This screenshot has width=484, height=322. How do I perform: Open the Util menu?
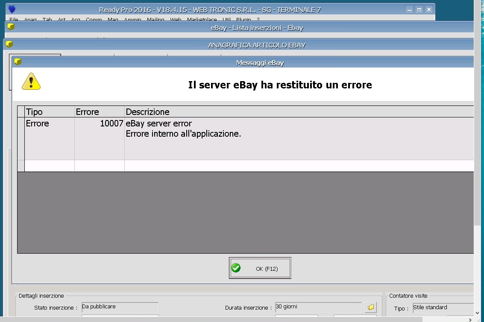tap(226, 19)
